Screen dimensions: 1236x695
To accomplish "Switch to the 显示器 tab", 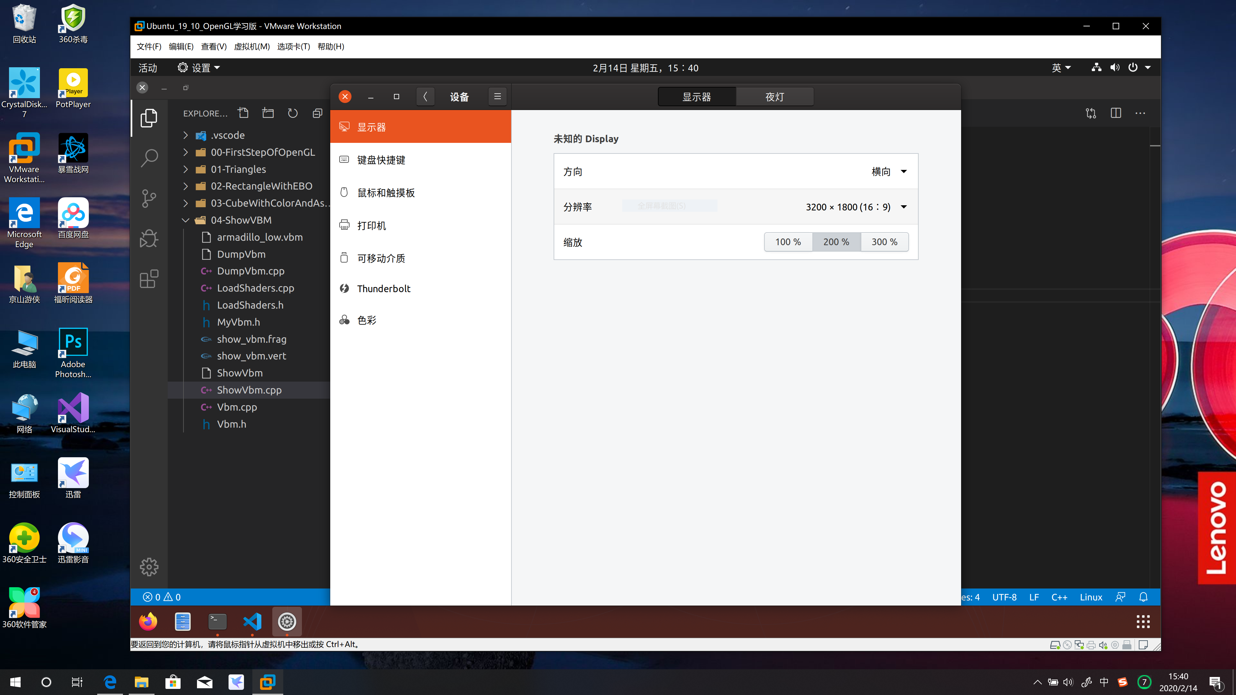I will click(697, 97).
